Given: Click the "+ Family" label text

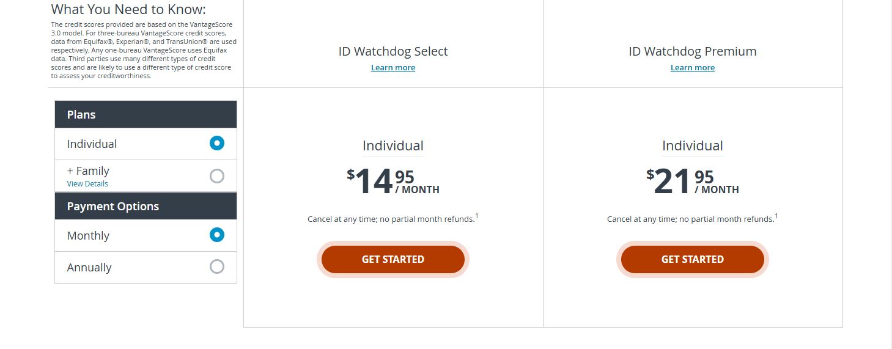Looking at the screenshot, I should (88, 171).
